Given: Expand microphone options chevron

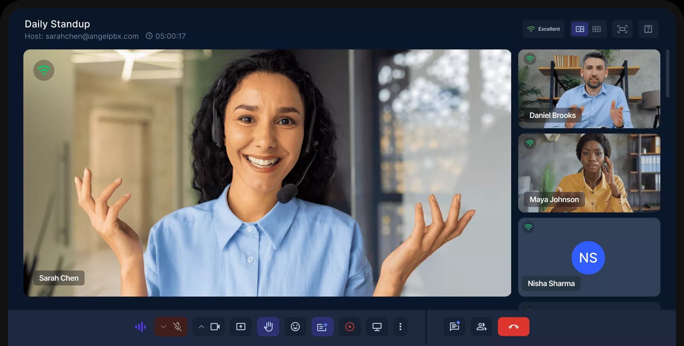Looking at the screenshot, I should (x=163, y=327).
